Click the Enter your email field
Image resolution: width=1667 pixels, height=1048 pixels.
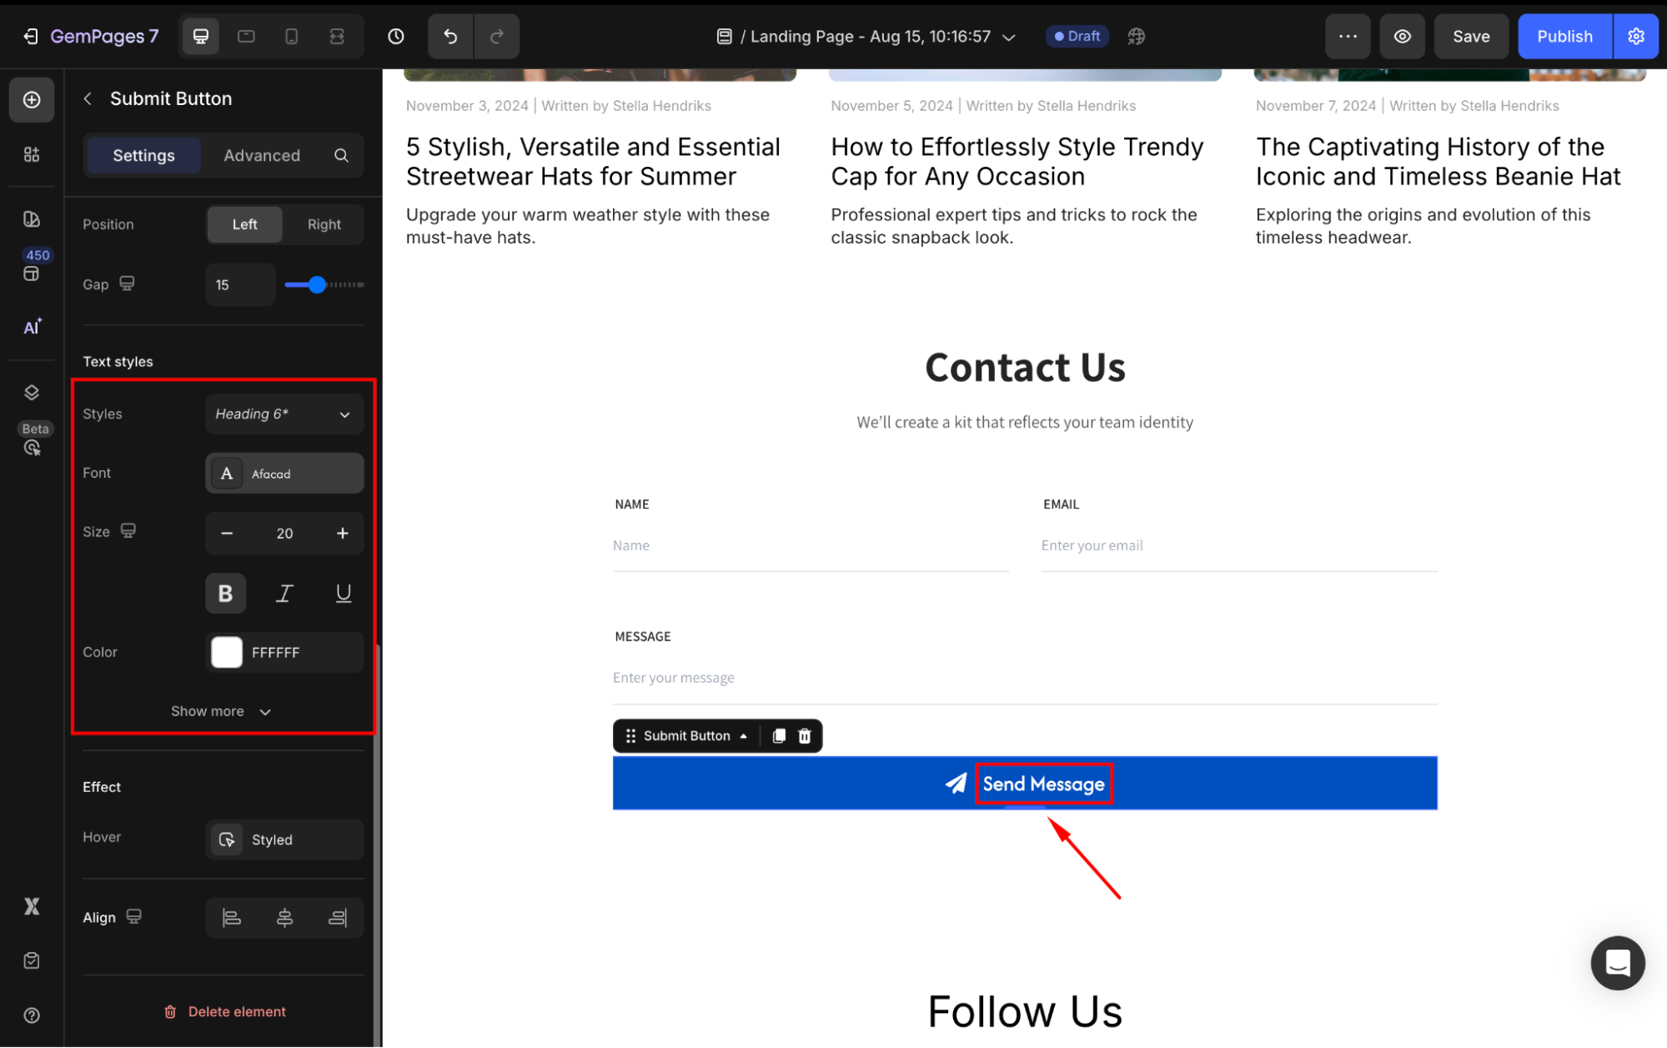(1238, 545)
